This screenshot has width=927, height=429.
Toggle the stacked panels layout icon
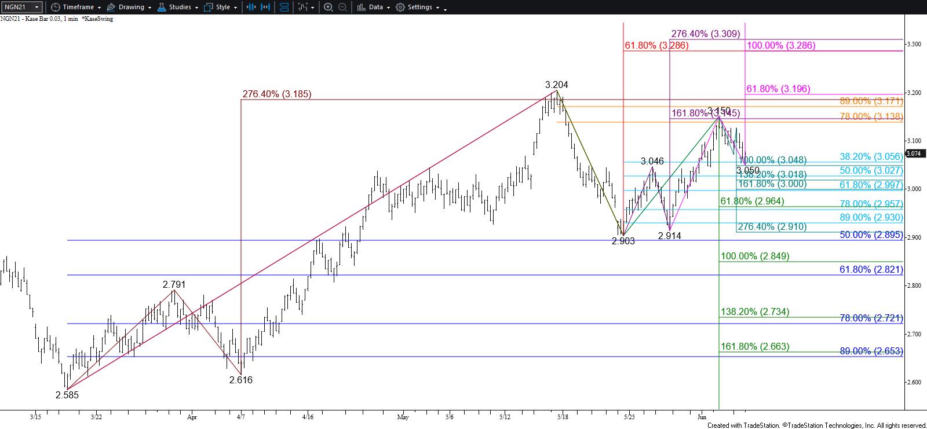coord(284,7)
